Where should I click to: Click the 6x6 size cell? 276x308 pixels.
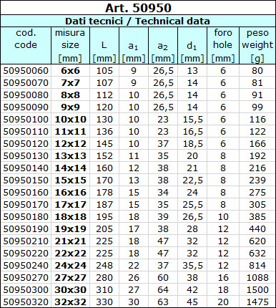coord(70,71)
